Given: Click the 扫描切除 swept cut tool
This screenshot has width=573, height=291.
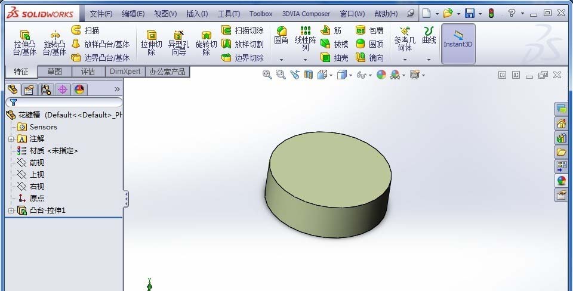Looking at the screenshot, I should 243,30.
